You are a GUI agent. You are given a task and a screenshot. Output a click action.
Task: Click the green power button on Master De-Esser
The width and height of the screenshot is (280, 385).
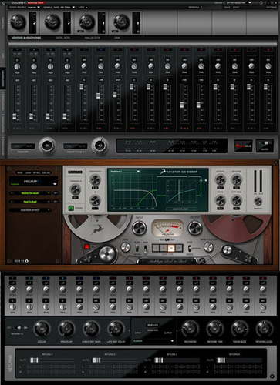point(71,208)
